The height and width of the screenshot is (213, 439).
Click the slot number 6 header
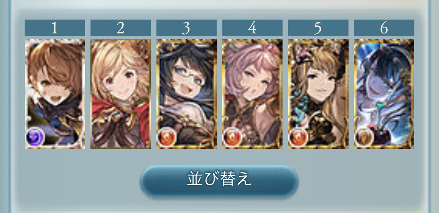click(384, 28)
